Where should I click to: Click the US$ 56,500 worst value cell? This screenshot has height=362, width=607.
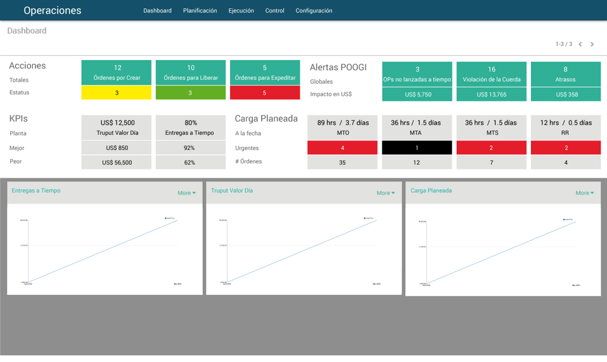(x=117, y=163)
